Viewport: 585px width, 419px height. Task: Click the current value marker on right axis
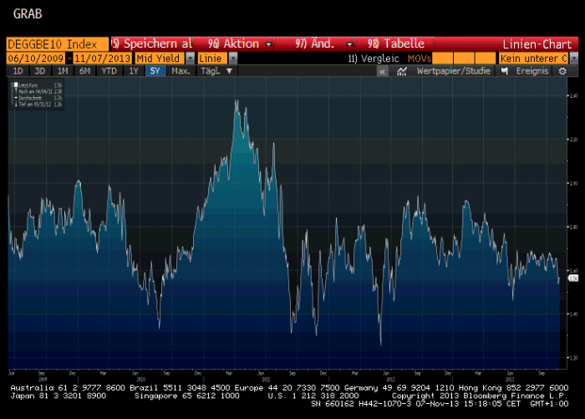click(572, 278)
